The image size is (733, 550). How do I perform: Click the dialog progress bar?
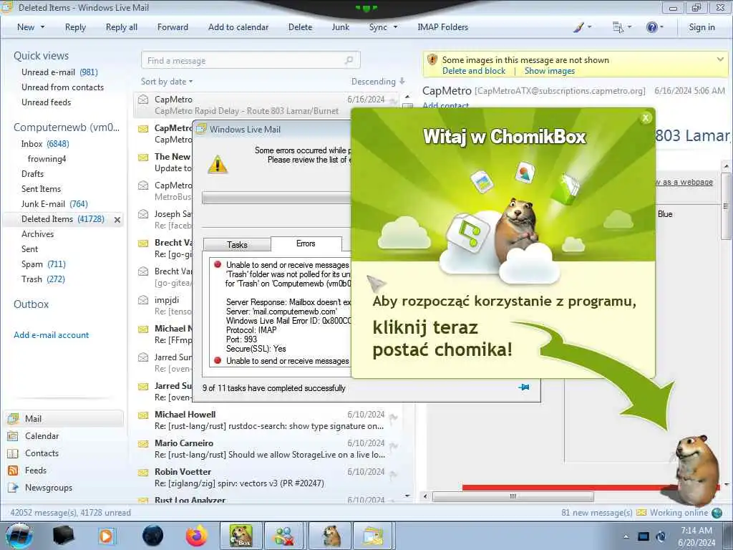click(276, 198)
